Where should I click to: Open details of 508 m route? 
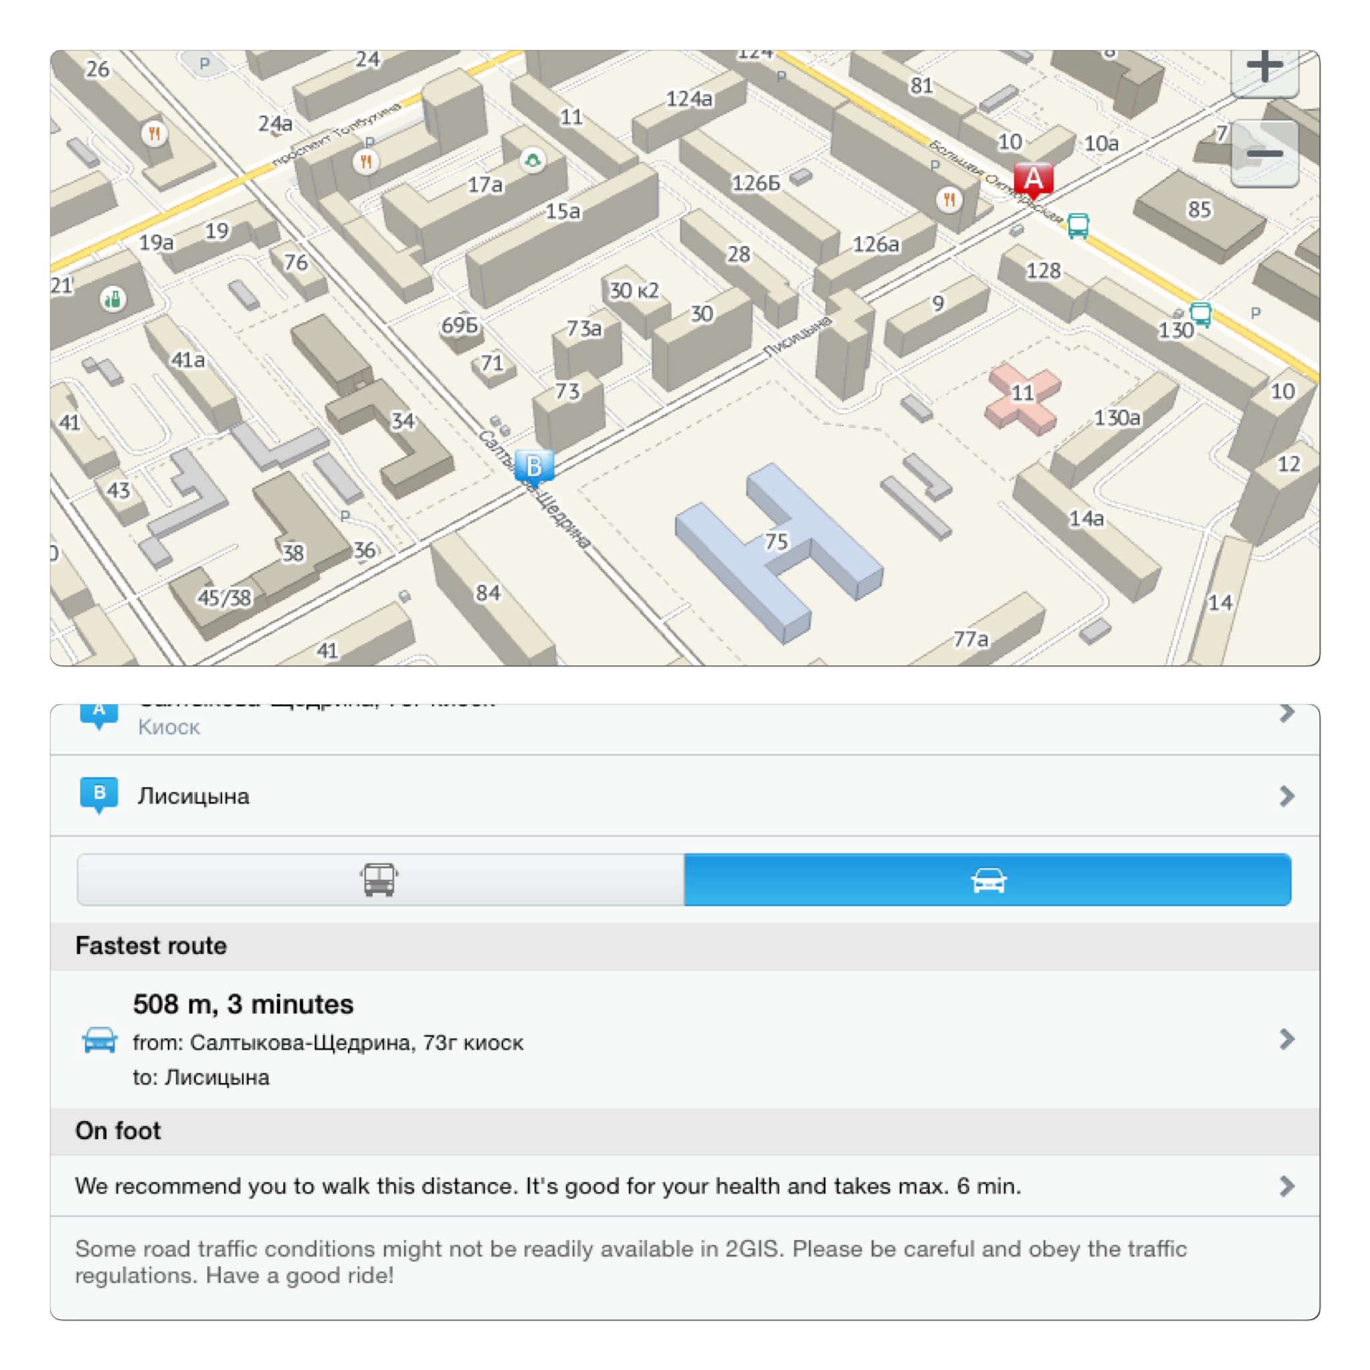[x=1286, y=1040]
